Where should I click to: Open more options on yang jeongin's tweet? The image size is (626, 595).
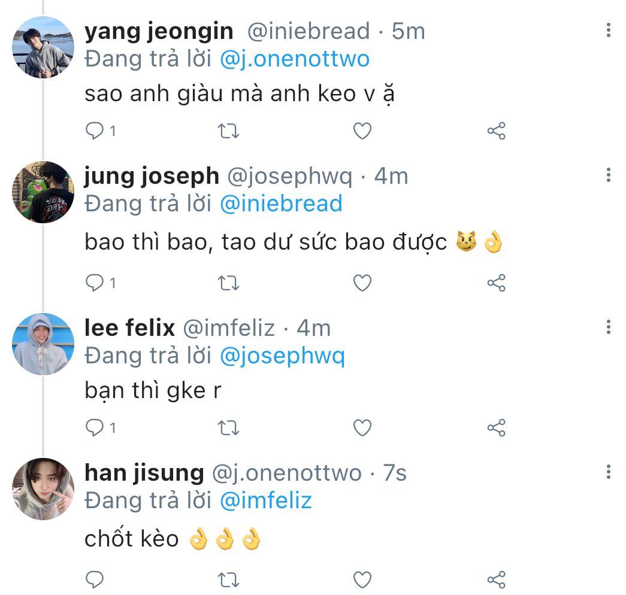[x=608, y=30]
